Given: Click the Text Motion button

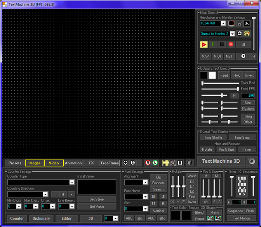Looking at the screenshot, I should tap(241, 218).
